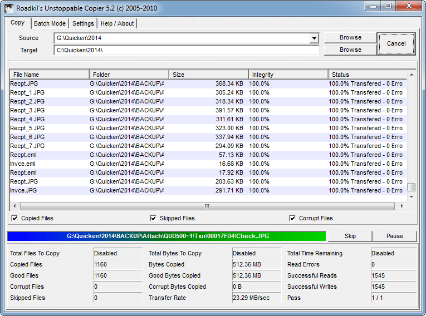Click the Target path input field
This screenshot has width=426, height=316.
187,50
